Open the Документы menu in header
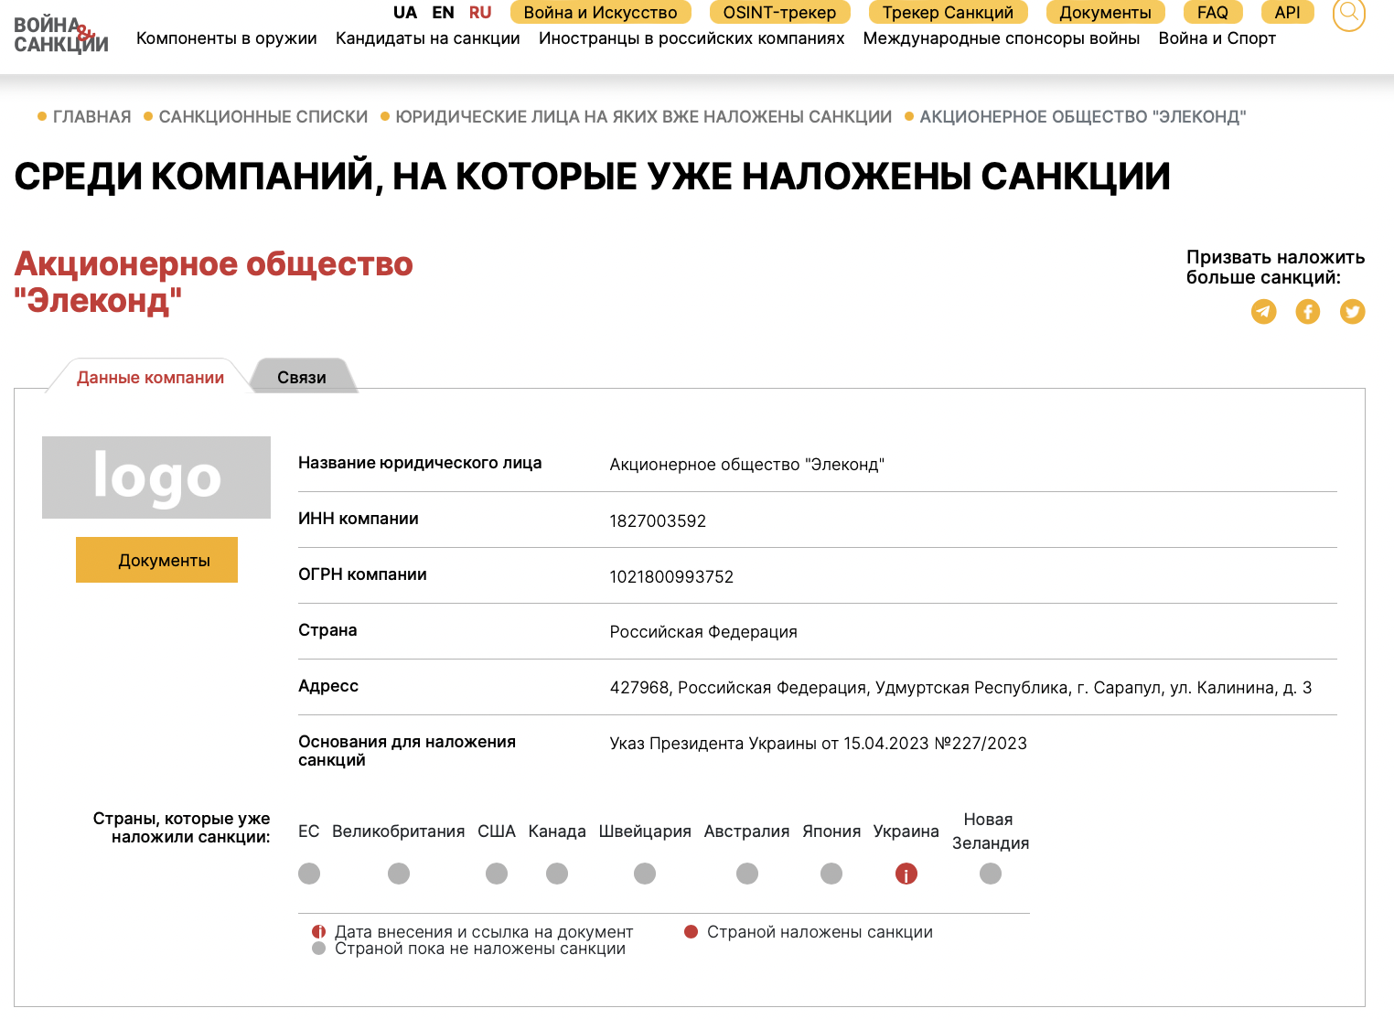Viewport: 1394px width, 1019px height. pyautogui.click(x=1105, y=12)
